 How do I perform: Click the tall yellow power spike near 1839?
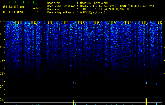(x=146, y=101)
